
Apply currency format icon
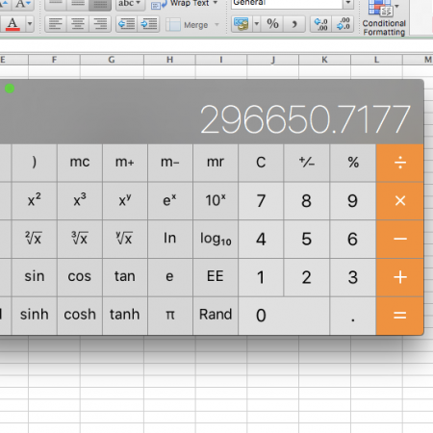click(242, 24)
